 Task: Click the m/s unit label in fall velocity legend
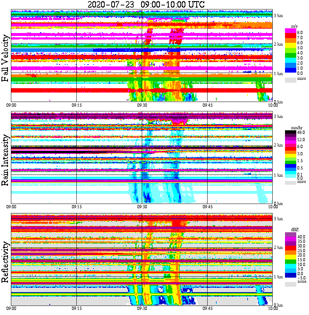coord(294,26)
